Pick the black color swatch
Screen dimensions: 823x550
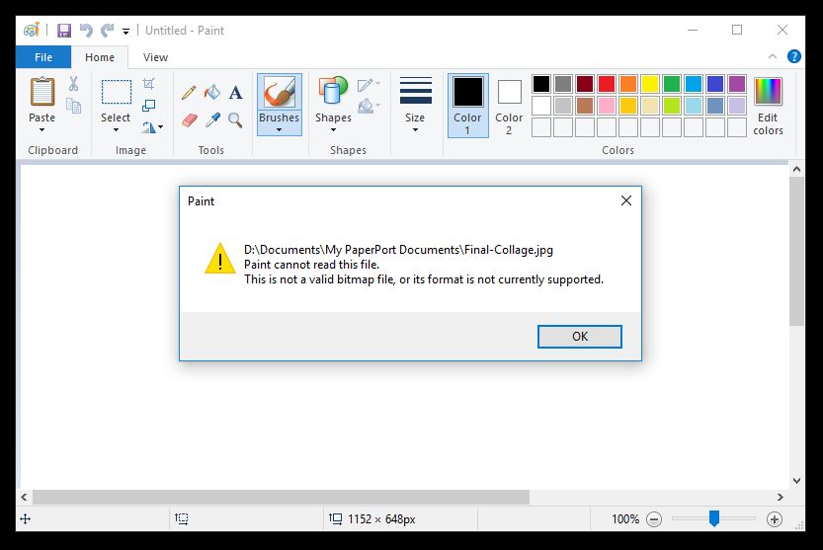click(541, 84)
